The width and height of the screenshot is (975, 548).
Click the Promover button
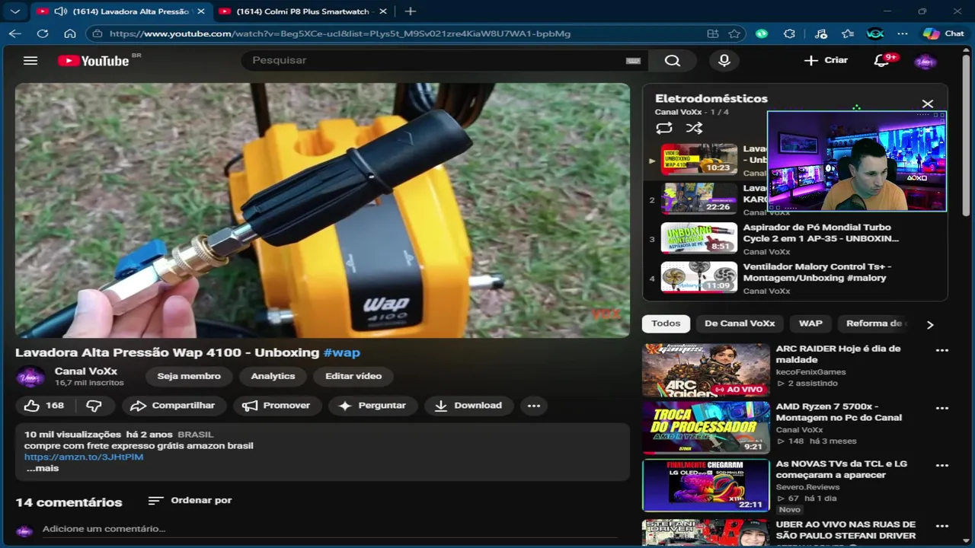tap(278, 406)
